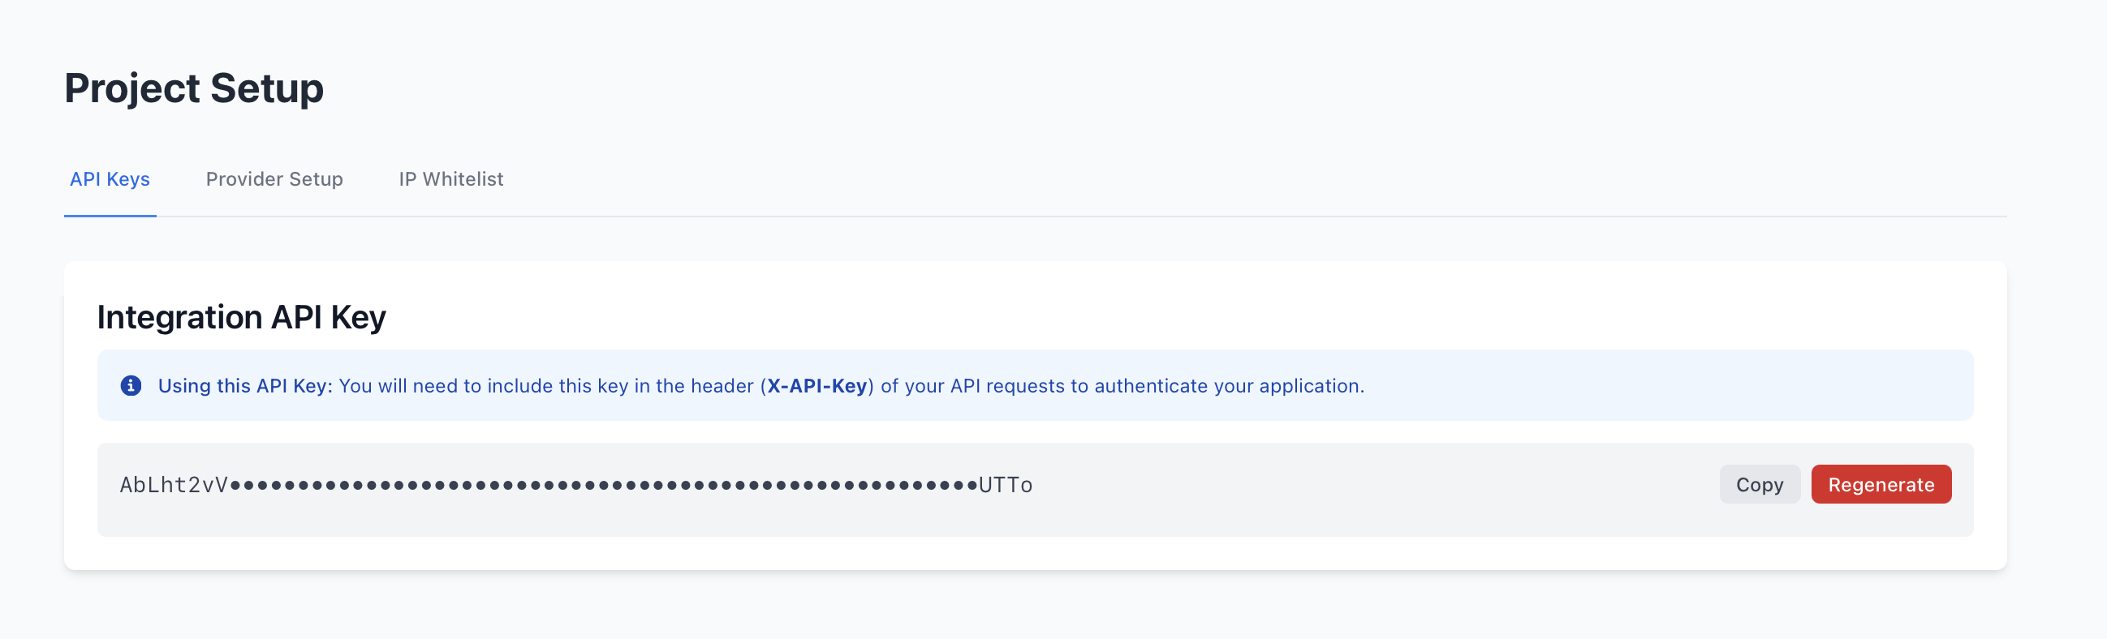Click the bold X-API-Key header name
2107x639 pixels.
click(816, 386)
